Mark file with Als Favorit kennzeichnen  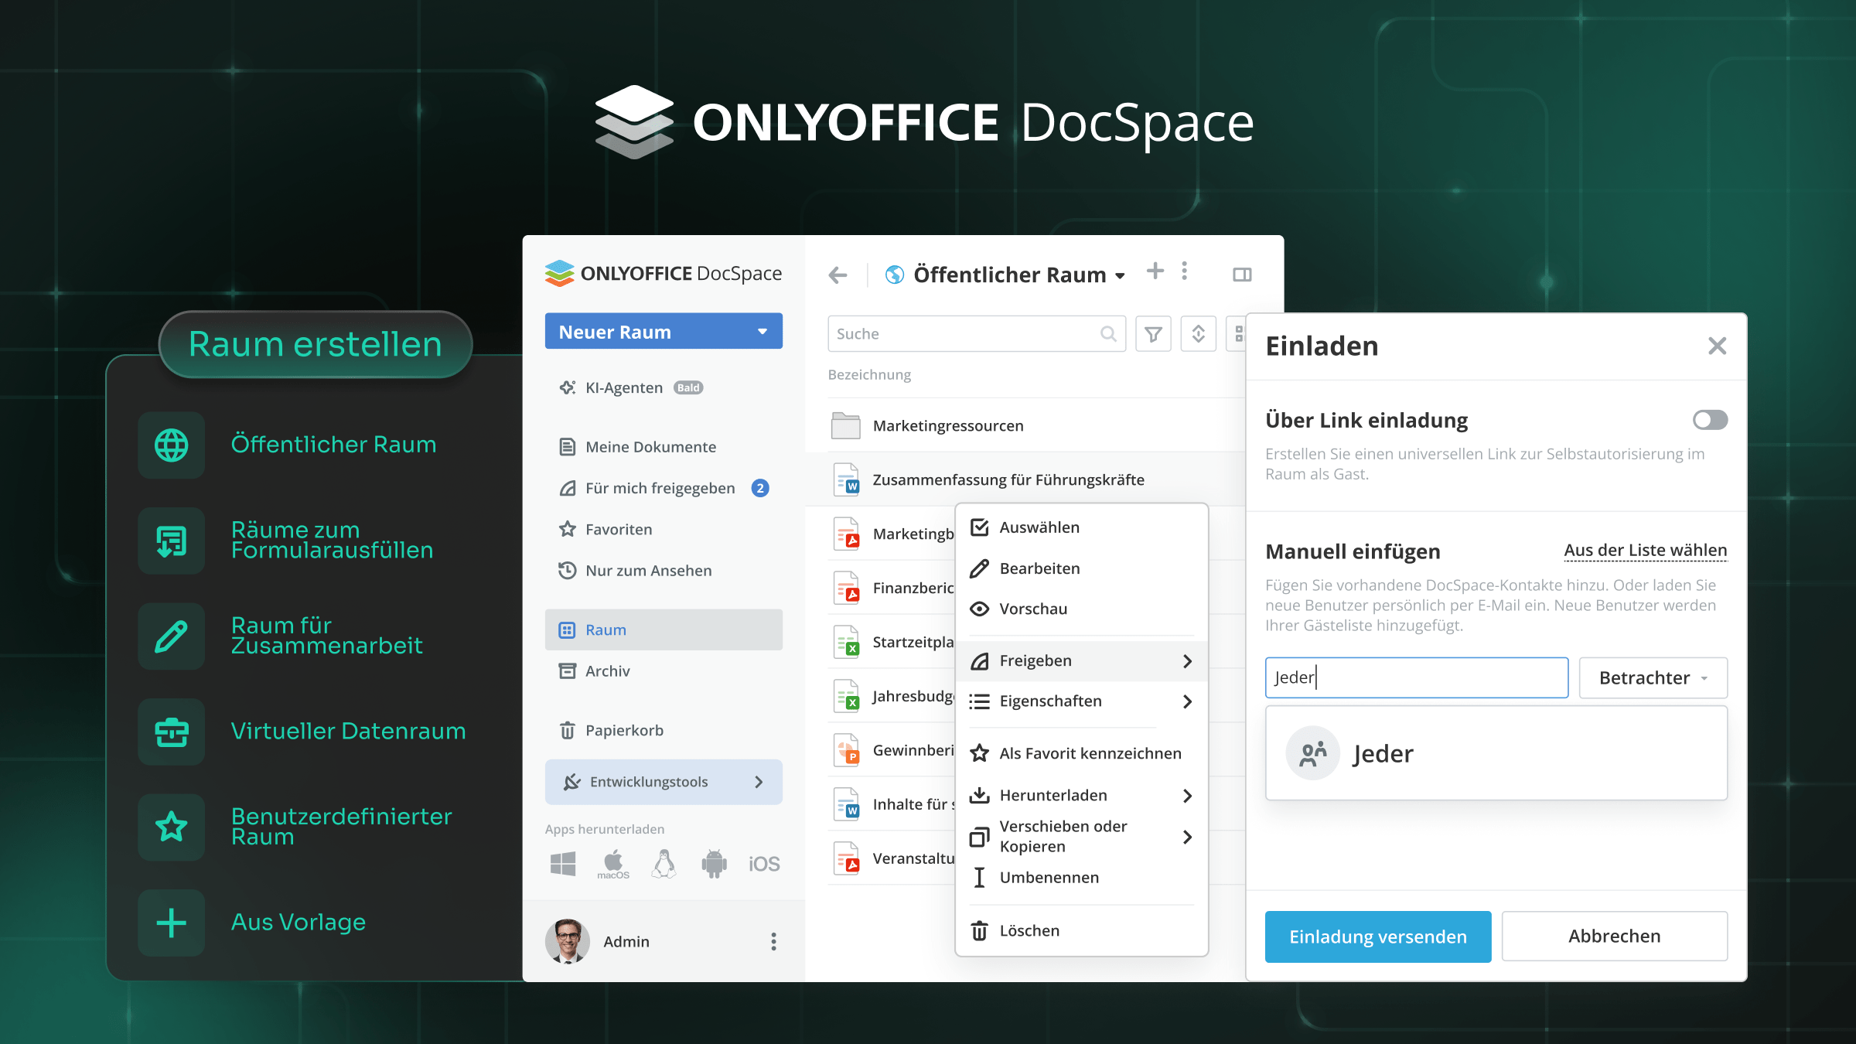[1090, 753]
